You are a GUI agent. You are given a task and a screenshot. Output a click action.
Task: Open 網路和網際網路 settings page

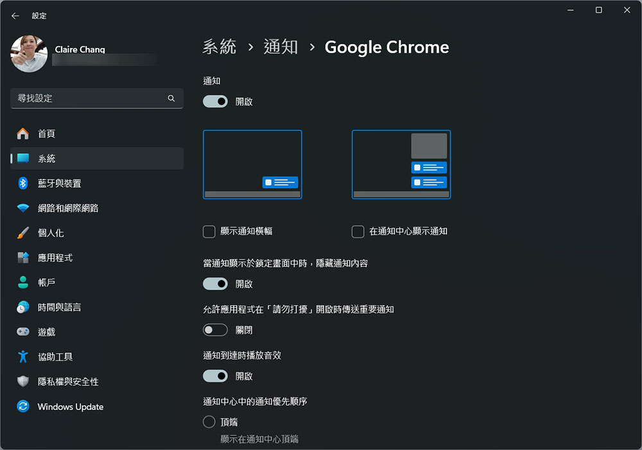click(97, 208)
